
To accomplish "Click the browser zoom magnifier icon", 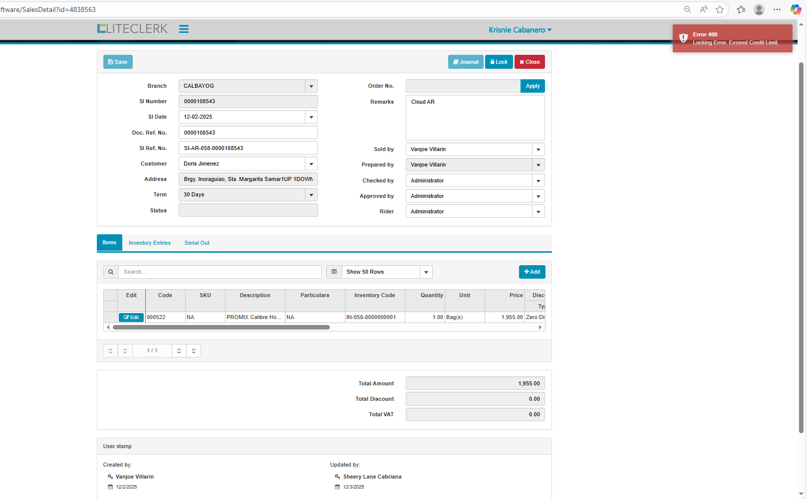I will point(687,9).
